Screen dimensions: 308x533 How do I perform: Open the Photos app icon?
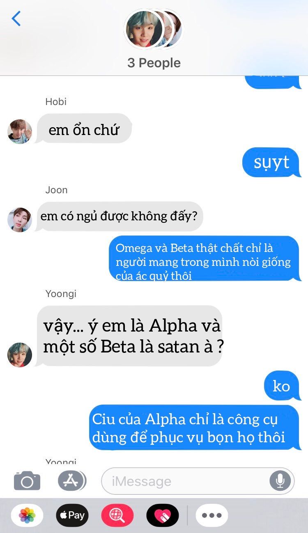27,515
